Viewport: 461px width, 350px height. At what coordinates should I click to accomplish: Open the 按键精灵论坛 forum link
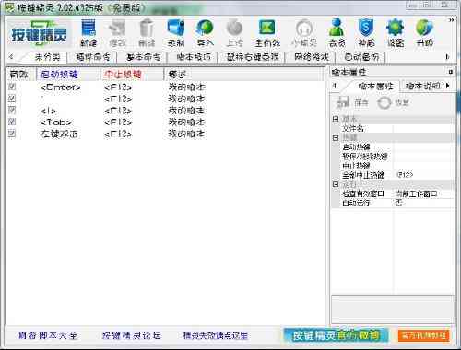tap(132, 335)
